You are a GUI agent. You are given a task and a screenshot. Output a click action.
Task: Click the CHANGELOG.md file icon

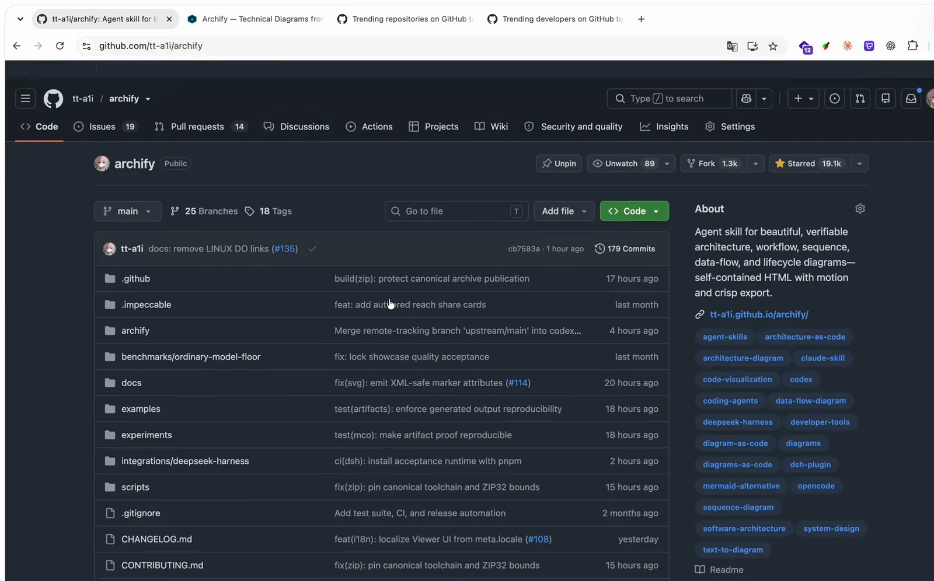(110, 539)
